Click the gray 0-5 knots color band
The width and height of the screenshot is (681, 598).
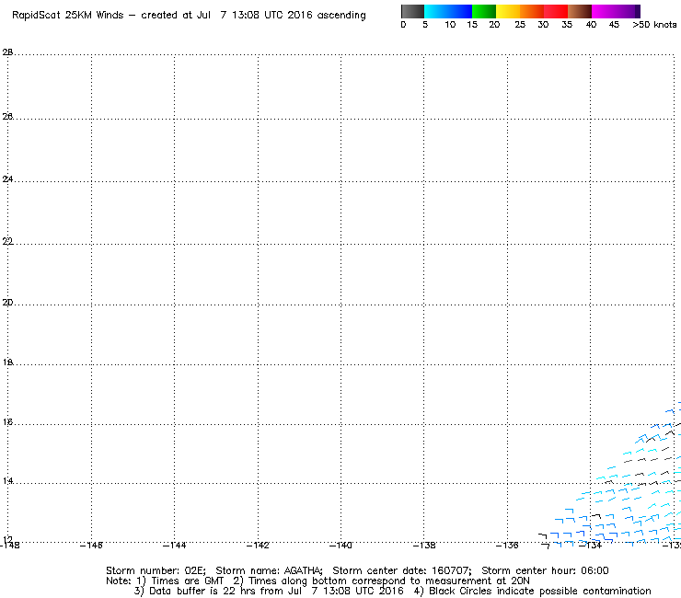pyautogui.click(x=412, y=11)
